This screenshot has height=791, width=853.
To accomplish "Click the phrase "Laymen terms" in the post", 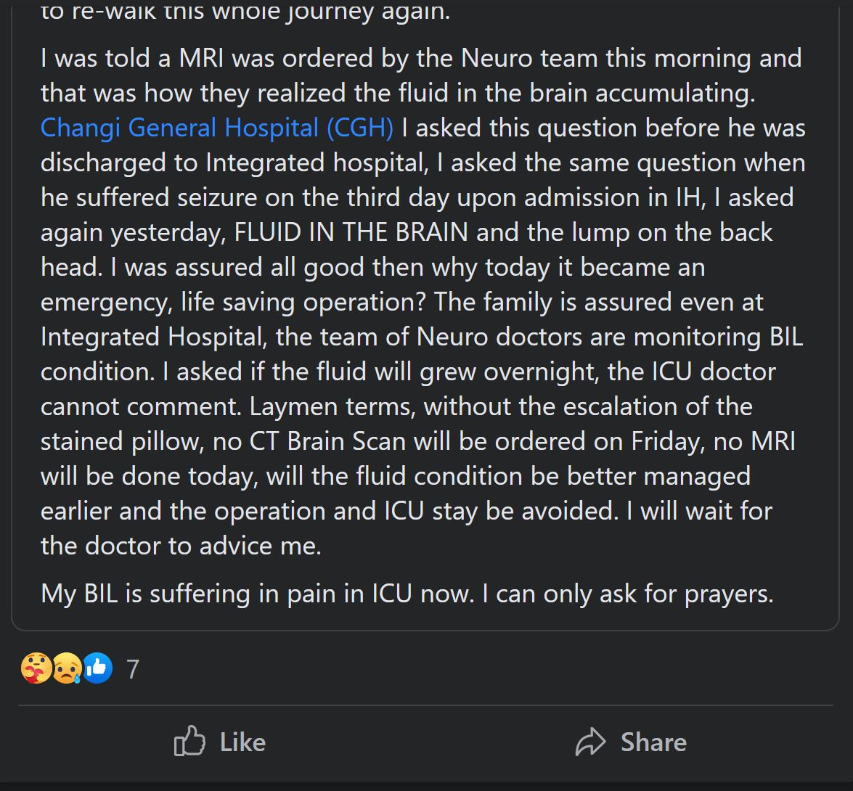I will coord(332,406).
